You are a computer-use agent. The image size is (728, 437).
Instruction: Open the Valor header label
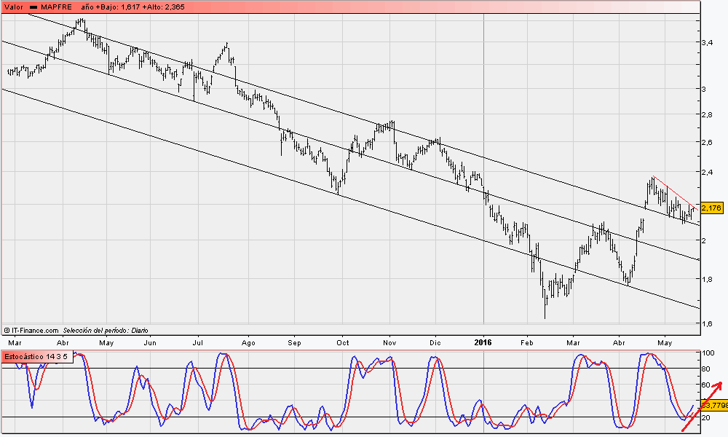(13, 7)
